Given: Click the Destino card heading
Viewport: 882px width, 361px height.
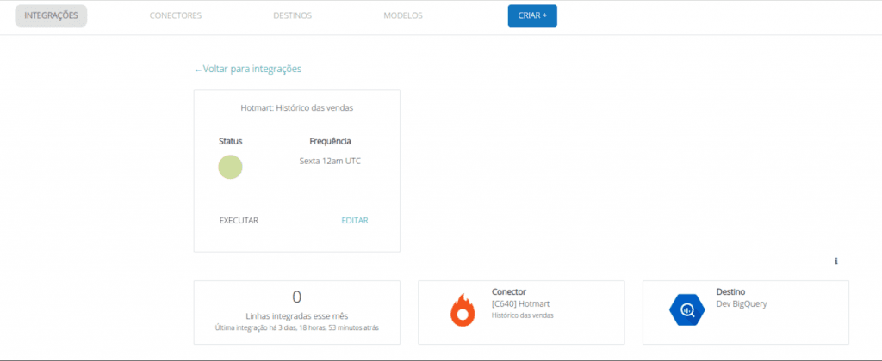Looking at the screenshot, I should click(x=730, y=291).
